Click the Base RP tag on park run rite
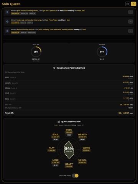Viewport: 138px width, 184px height. [x=15, y=13]
